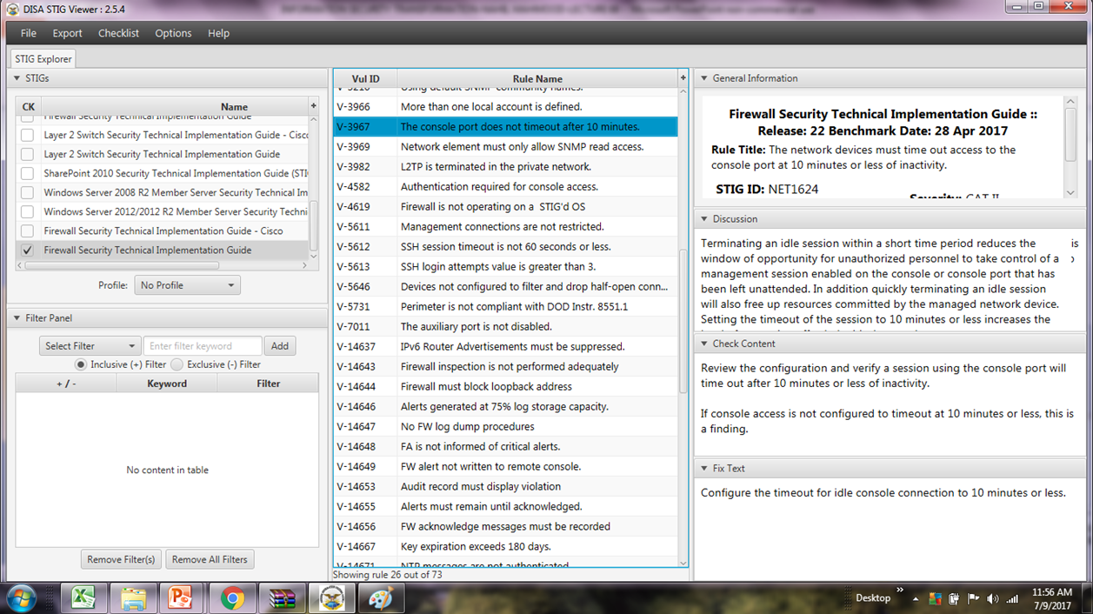Select 'SSH session timeout is not 60 seconds or less.'
1093x614 pixels.
pyautogui.click(x=505, y=247)
